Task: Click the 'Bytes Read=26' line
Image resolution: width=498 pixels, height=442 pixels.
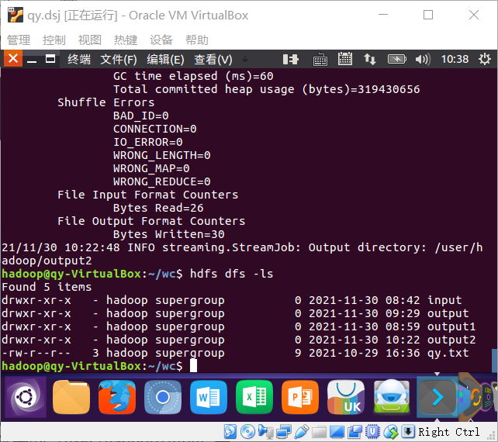Action: click(x=158, y=208)
